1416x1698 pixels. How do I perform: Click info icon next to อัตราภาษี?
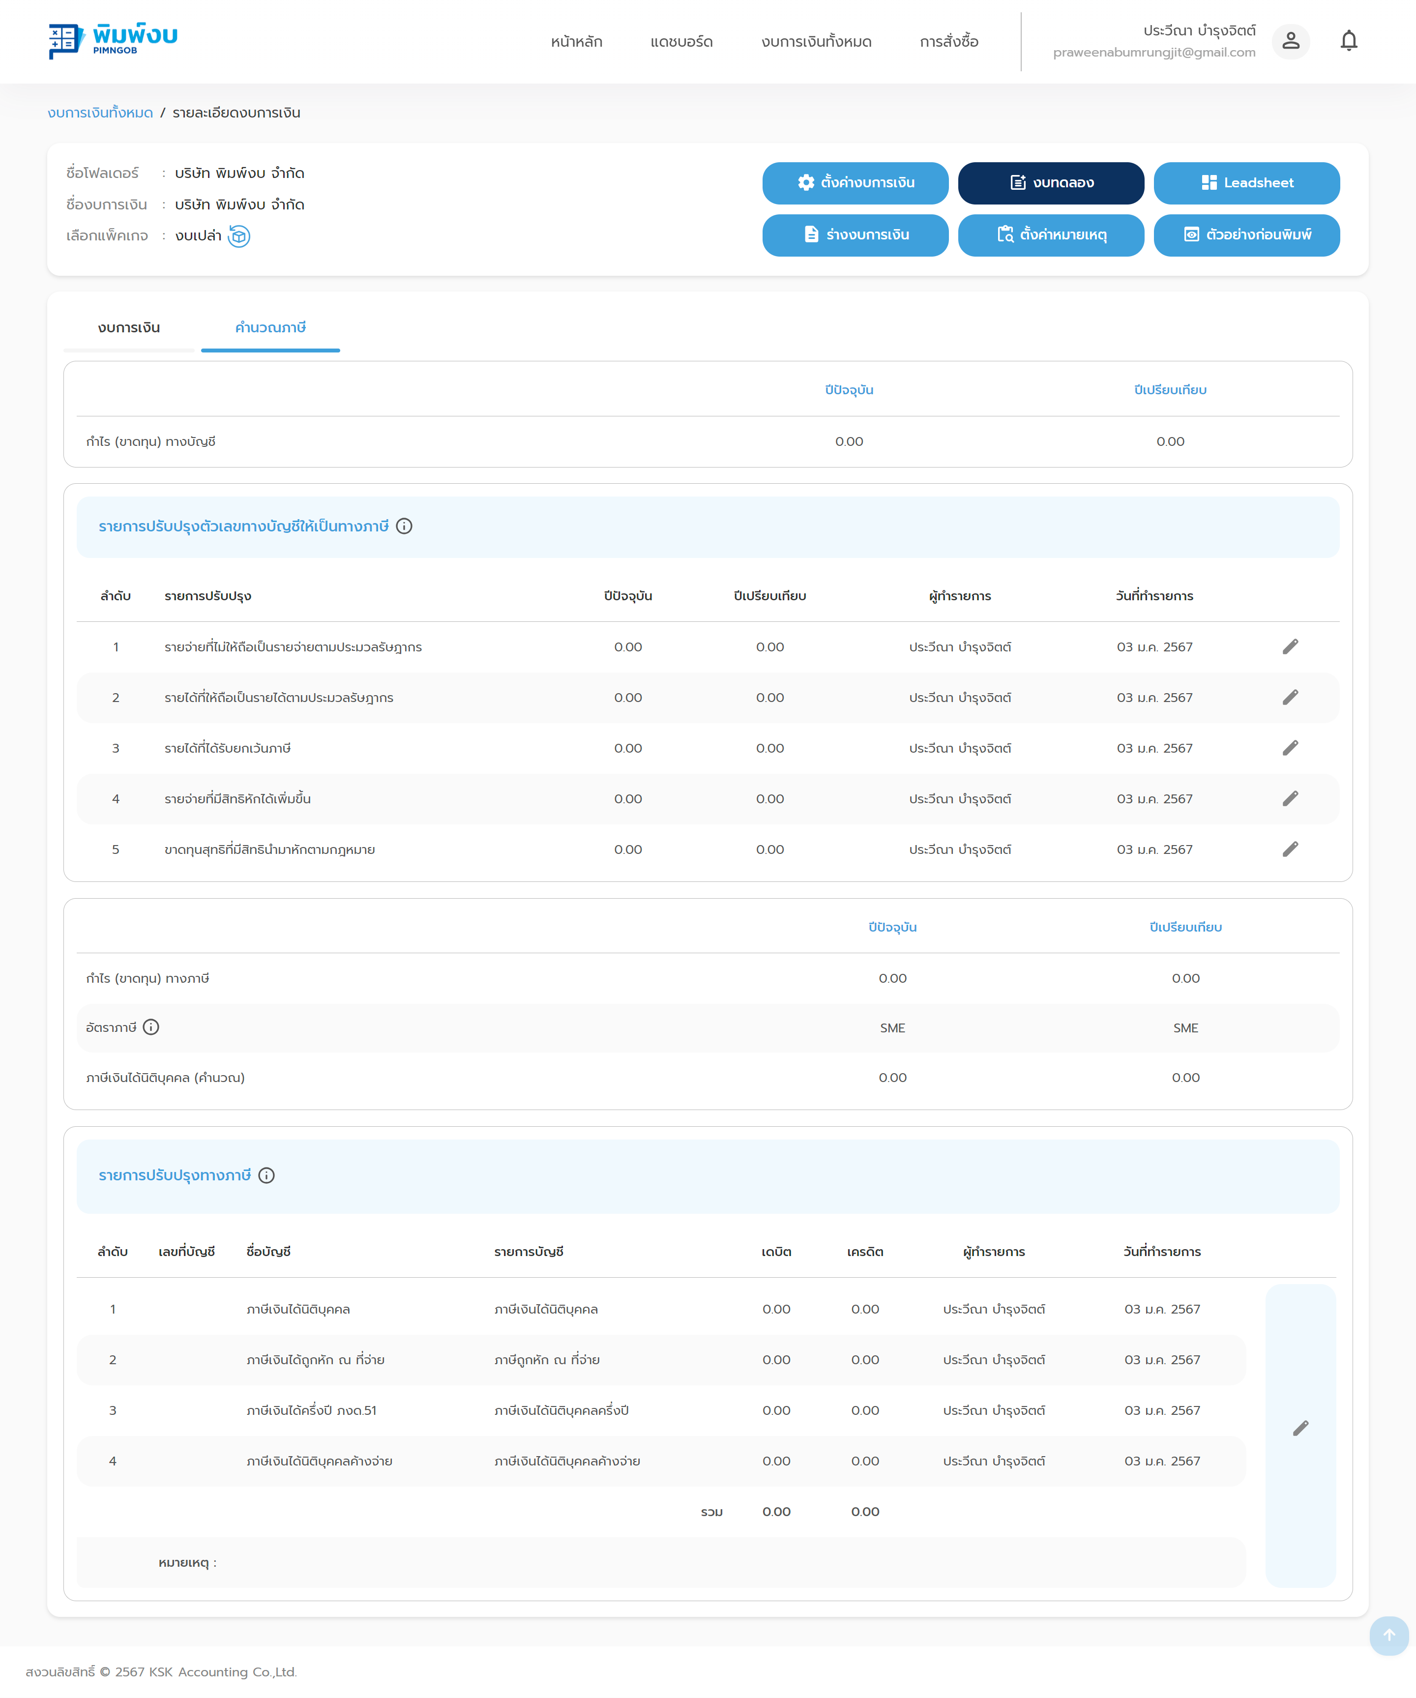pos(151,1027)
